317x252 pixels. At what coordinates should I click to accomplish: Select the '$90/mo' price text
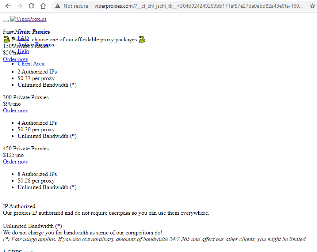tap(12, 104)
